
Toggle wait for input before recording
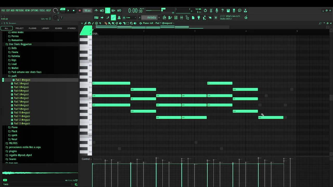click(x=102, y=11)
